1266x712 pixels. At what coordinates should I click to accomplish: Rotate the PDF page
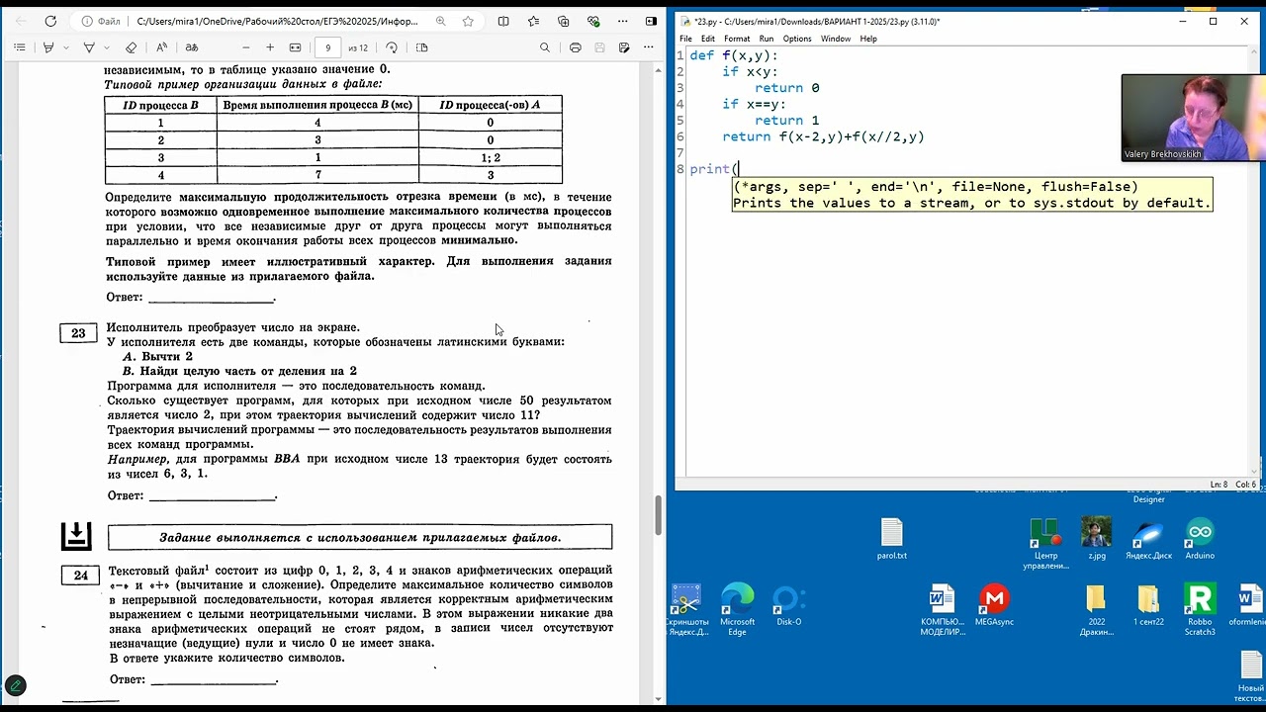392,47
